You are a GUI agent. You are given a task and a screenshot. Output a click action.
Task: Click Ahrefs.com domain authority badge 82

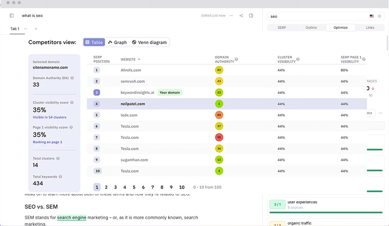click(219, 70)
